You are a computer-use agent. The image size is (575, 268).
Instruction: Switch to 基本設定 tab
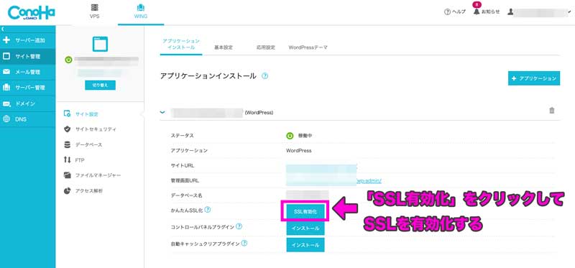click(x=224, y=47)
